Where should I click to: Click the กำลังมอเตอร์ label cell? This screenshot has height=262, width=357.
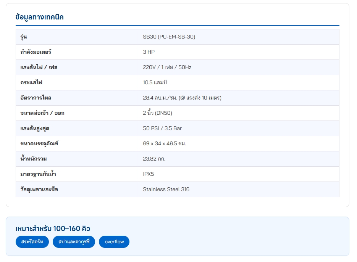77,52
